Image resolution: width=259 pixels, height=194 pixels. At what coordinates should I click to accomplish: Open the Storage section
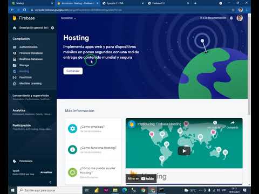[x=24, y=65]
